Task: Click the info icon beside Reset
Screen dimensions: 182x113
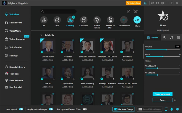Action: click(x=175, y=100)
